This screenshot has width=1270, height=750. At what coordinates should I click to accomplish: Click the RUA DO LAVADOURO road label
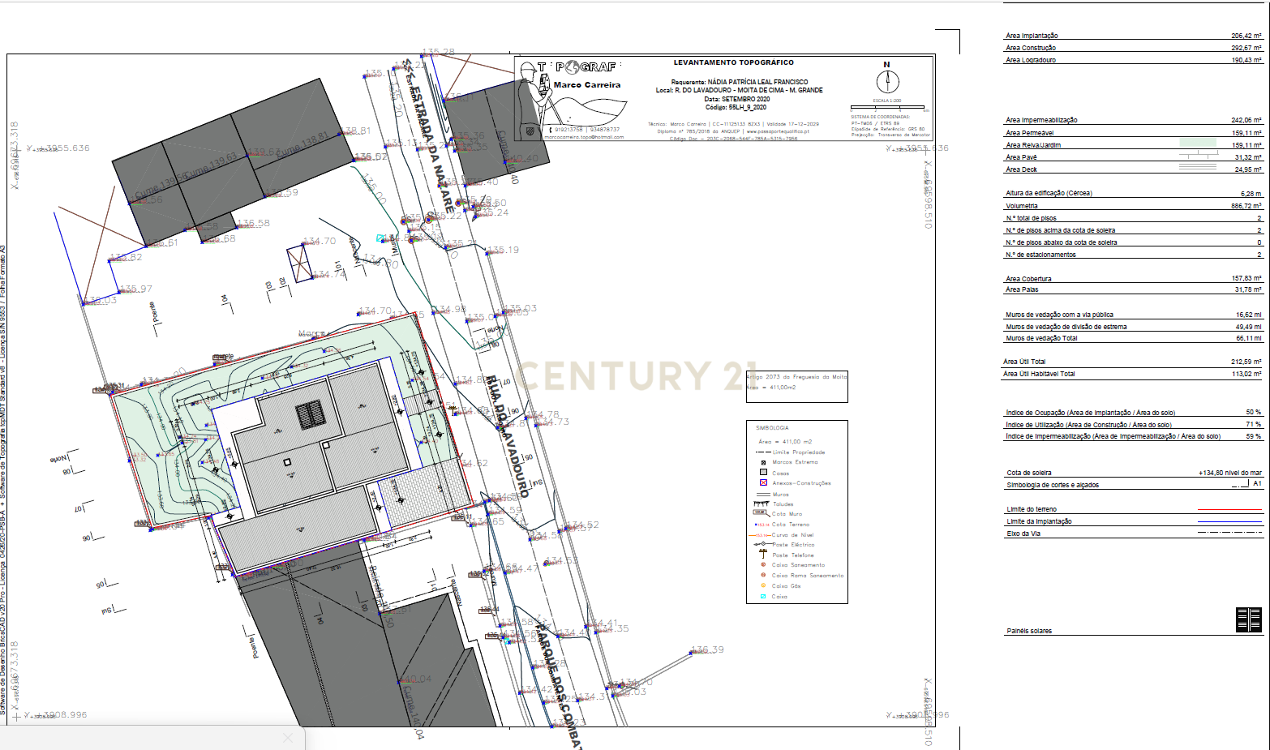(508, 436)
